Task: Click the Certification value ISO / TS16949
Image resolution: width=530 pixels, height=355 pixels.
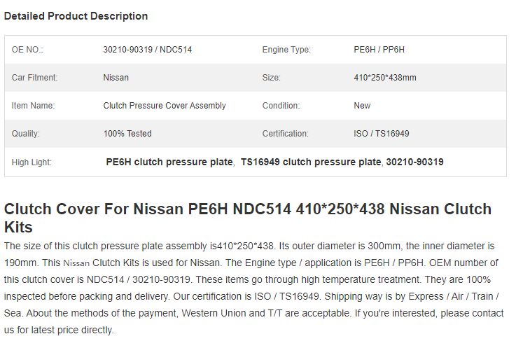Action: pos(382,134)
